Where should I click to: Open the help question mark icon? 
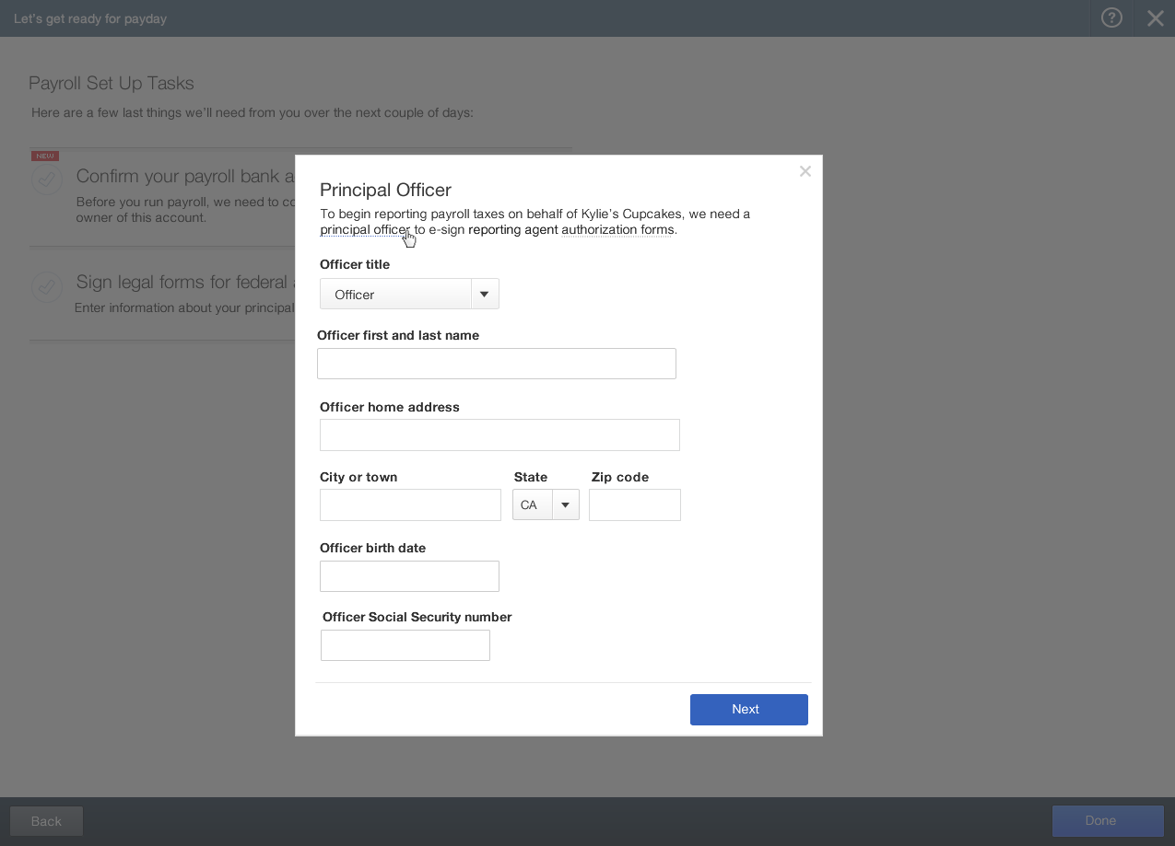(x=1111, y=18)
